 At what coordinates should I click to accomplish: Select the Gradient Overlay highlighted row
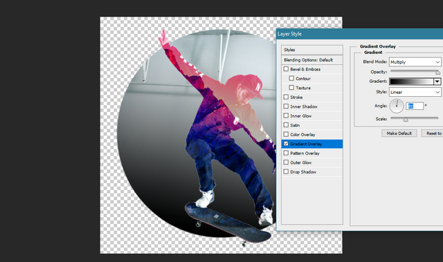point(312,144)
